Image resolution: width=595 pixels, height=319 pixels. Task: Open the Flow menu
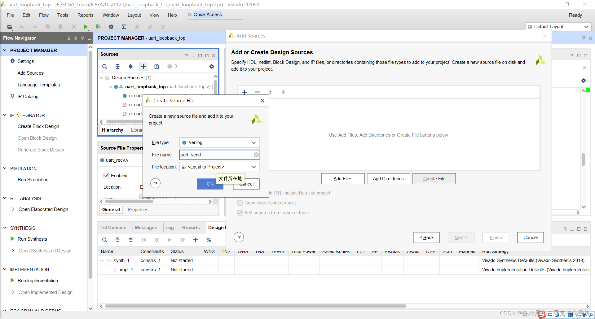click(44, 15)
